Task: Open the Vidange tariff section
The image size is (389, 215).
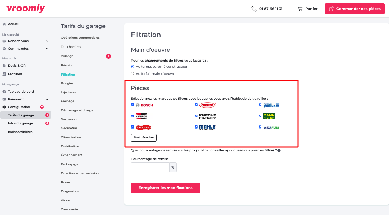Action: coord(67,56)
